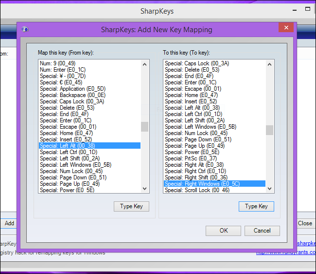The height and width of the screenshot is (274, 316).
Task: Select Special: Page Up in To list
Action: (214, 146)
